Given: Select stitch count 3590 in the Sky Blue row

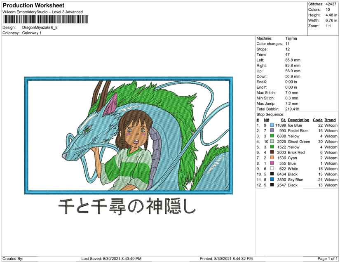Looking at the screenshot, I should (x=281, y=179).
